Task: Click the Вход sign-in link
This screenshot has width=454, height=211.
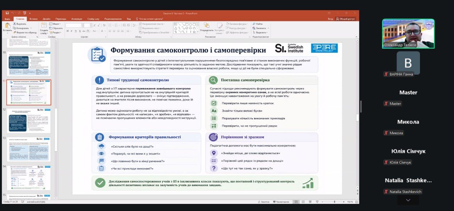Action: [x=330, y=19]
